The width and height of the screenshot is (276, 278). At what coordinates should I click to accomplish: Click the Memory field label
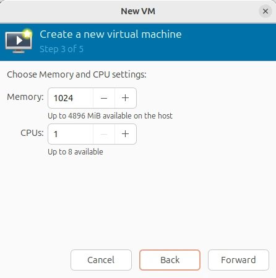25,97
